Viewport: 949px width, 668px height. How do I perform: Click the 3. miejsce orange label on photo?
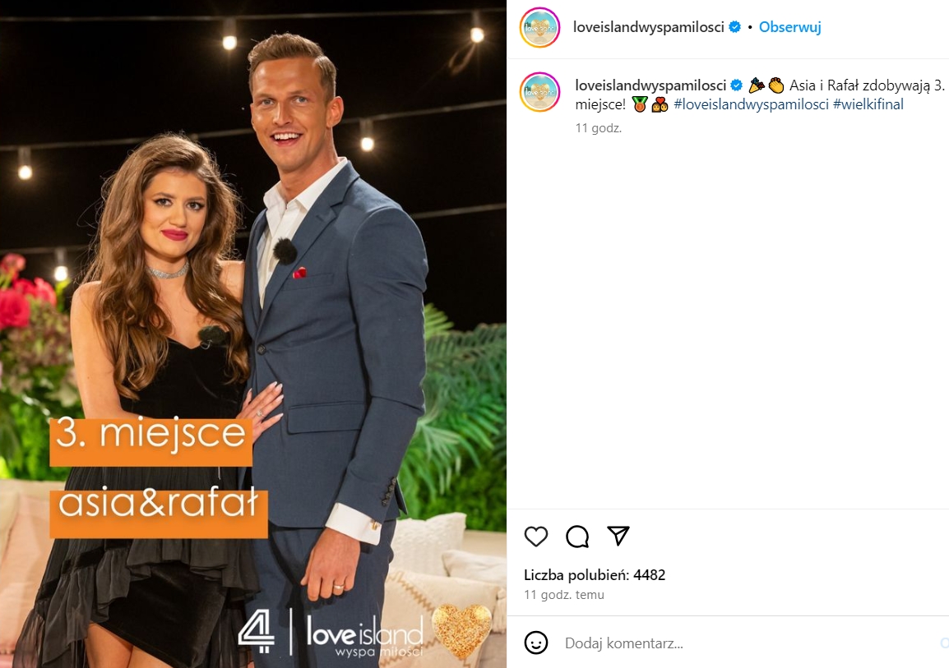150,440
